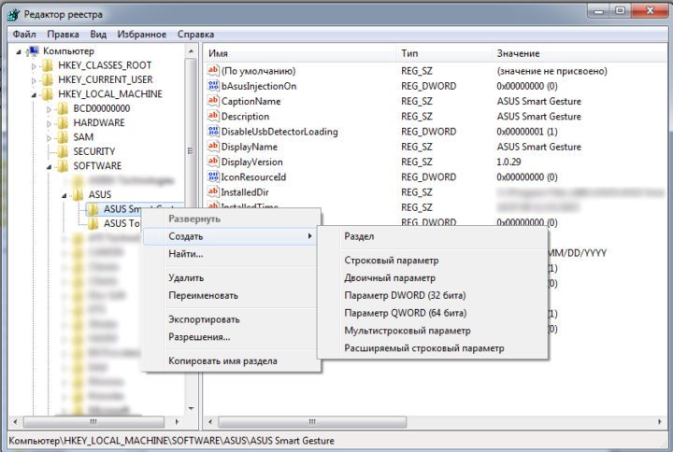Screen dimensions: 673x452
Task: Open the Правка menu
Action: (x=64, y=35)
